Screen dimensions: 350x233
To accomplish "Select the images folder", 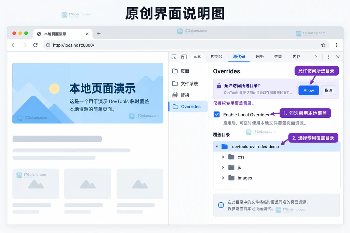I will pos(240,178).
